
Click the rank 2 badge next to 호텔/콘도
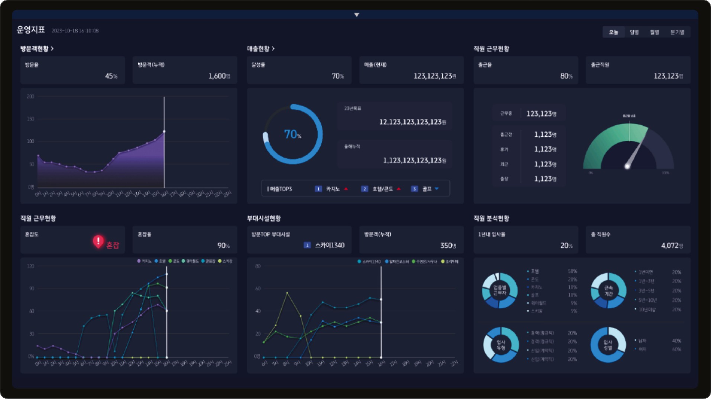coord(364,189)
